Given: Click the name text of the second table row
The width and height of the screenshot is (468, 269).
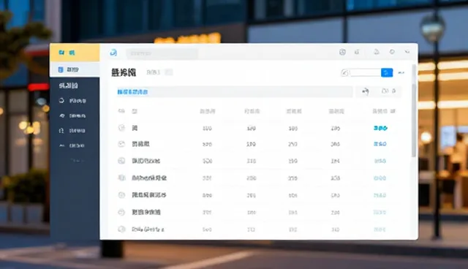Looking at the screenshot, I should (x=140, y=144).
